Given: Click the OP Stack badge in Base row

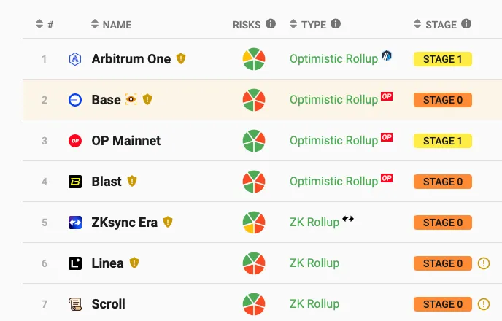Looking at the screenshot, I should pyautogui.click(x=387, y=96).
